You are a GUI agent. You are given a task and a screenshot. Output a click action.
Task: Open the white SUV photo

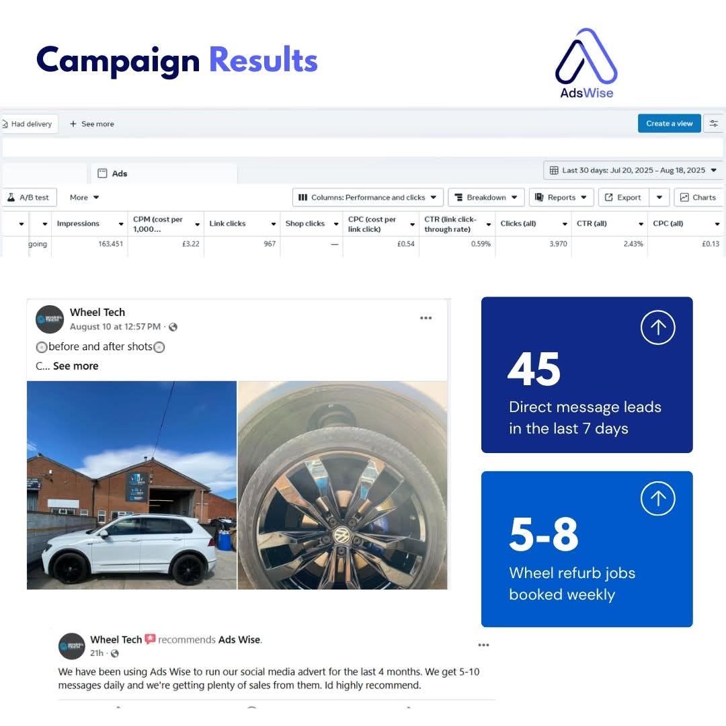point(132,485)
